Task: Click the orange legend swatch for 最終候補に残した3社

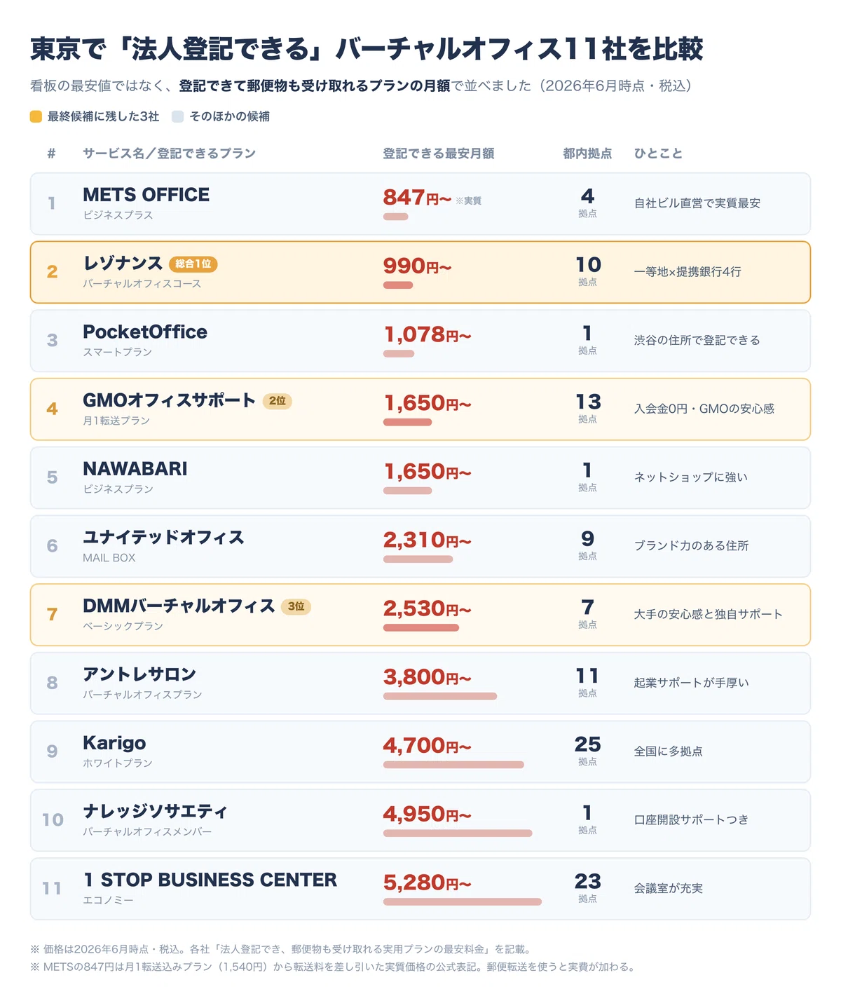Action: click(x=36, y=116)
